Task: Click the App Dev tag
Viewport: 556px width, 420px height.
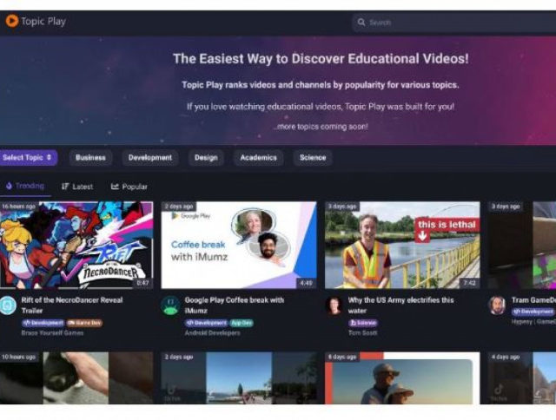Action: coord(242,323)
